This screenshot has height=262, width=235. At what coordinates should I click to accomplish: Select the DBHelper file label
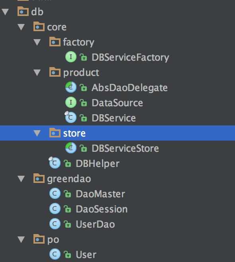pyautogui.click(x=98, y=163)
